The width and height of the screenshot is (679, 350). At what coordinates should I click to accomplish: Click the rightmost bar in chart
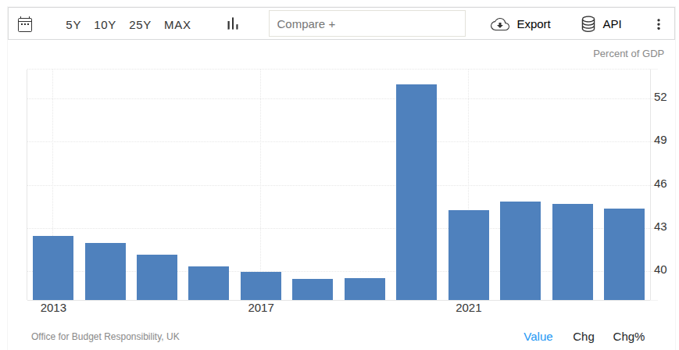624,254
